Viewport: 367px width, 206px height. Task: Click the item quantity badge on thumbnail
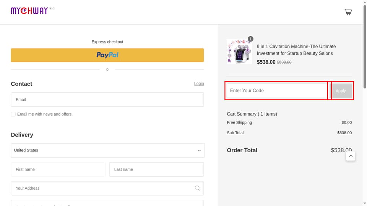[250, 39]
